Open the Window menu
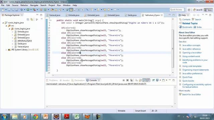This screenshot has height=120, width=214. click(x=67, y=5)
